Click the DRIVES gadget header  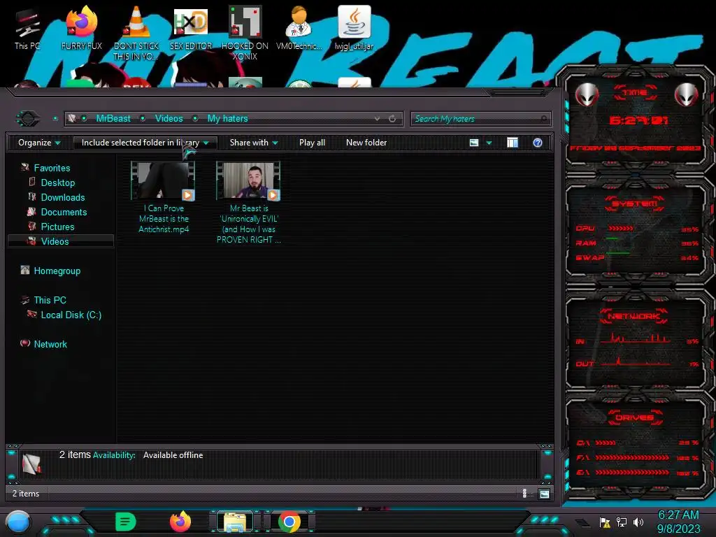(634, 417)
